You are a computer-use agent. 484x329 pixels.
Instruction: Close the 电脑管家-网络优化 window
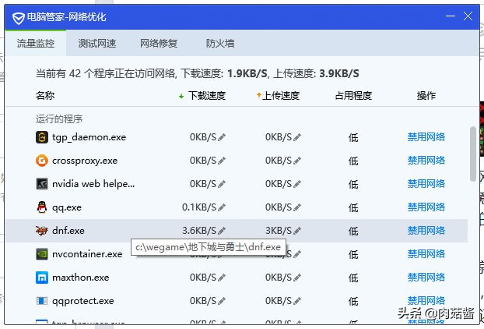coord(468,16)
